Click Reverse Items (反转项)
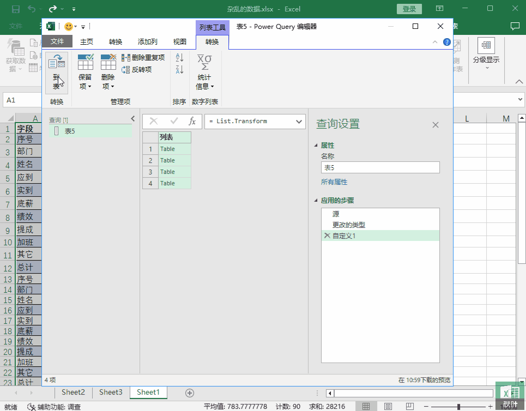 coord(137,69)
